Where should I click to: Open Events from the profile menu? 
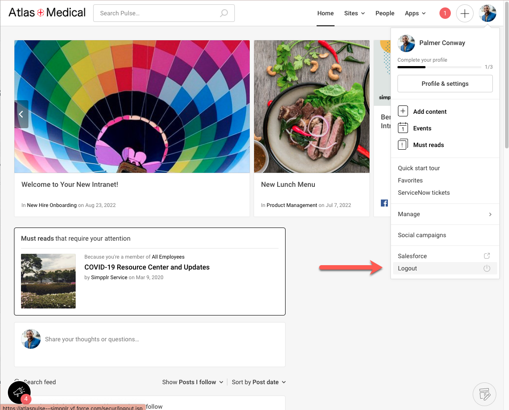pos(422,128)
